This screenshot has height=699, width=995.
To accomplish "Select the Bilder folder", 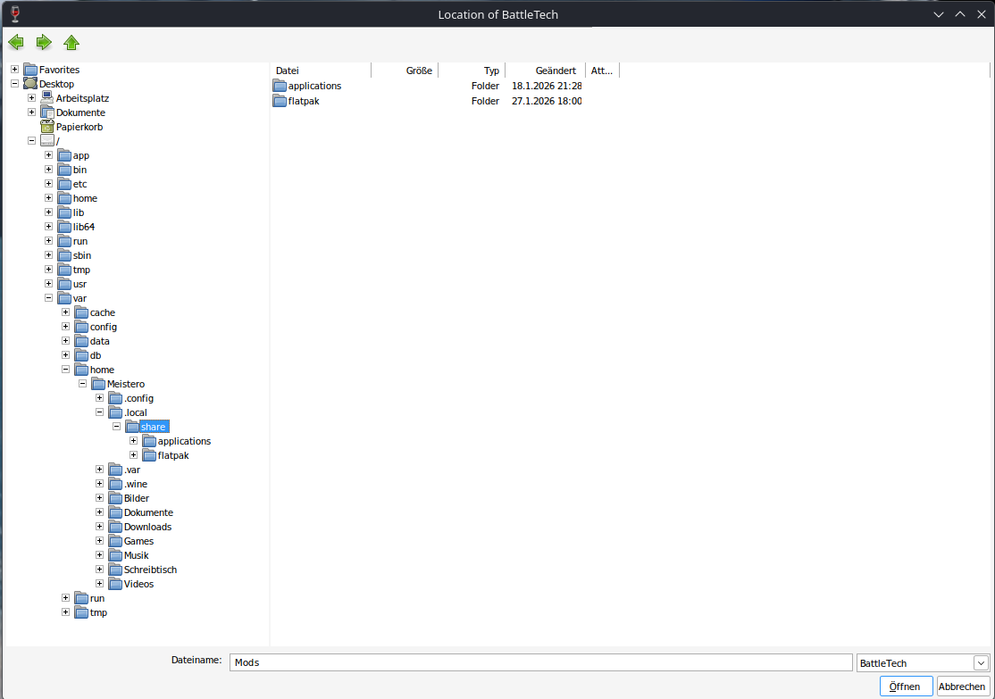I will (x=137, y=498).
